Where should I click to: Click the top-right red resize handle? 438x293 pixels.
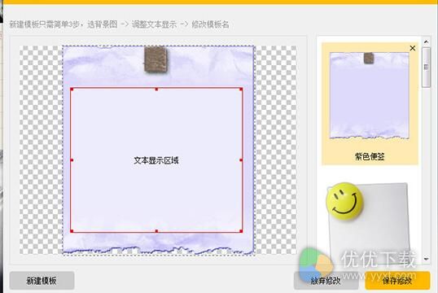[241, 90]
